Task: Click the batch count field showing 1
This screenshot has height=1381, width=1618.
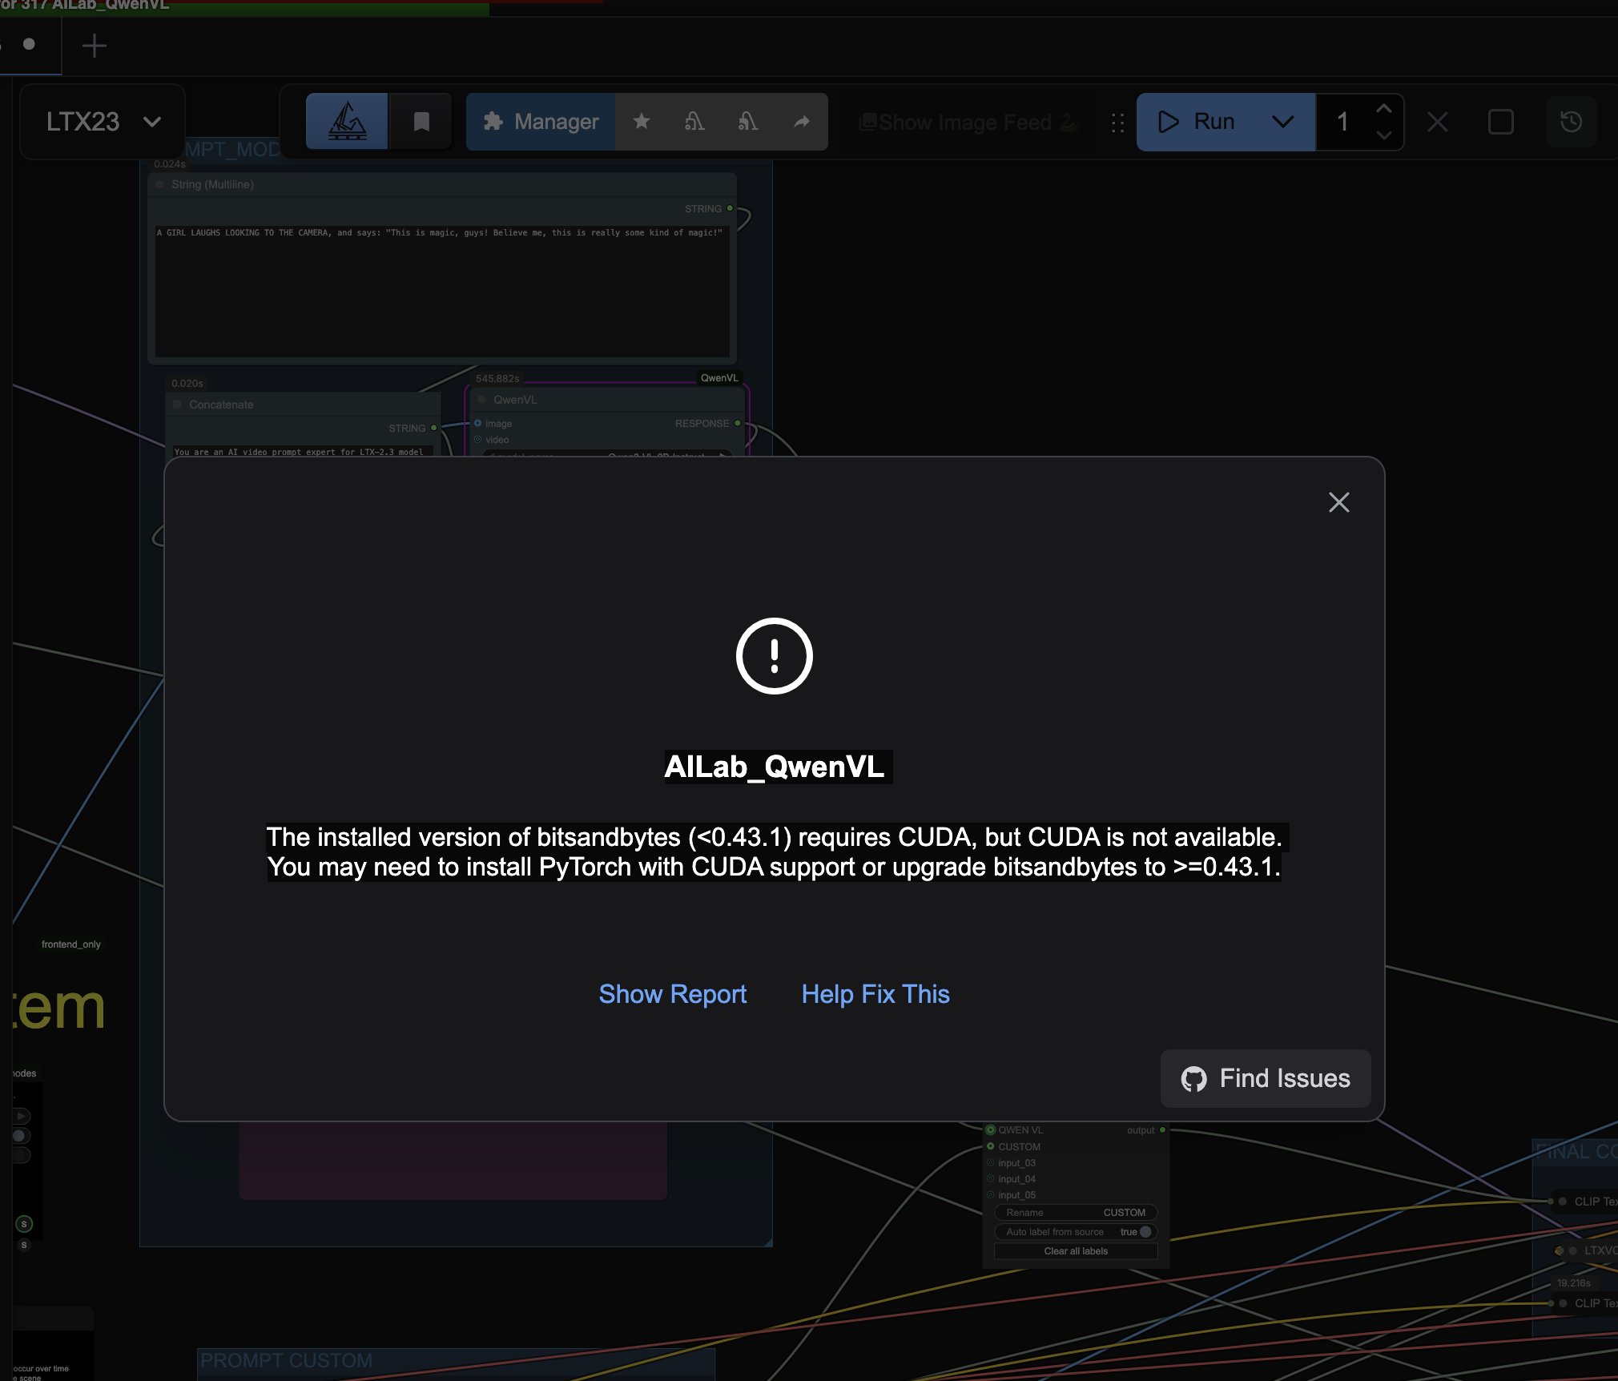Action: (x=1344, y=122)
